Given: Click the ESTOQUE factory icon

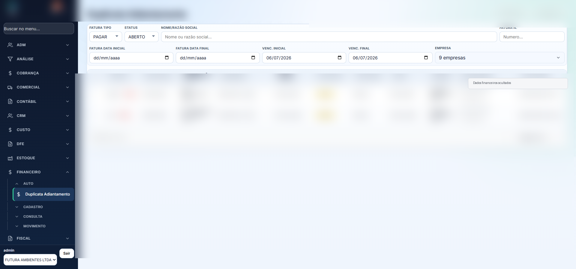Looking at the screenshot, I should pos(10,158).
